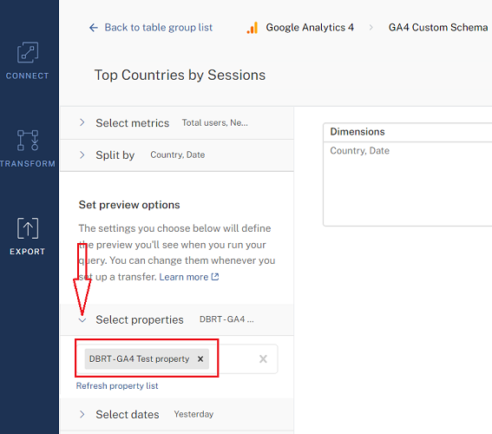The height and width of the screenshot is (434, 492).
Task: Click inside the properties selection field
Action: 237,358
